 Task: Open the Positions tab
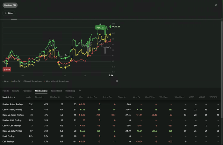[x=27, y=91]
